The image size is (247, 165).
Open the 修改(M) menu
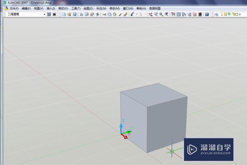114,9
